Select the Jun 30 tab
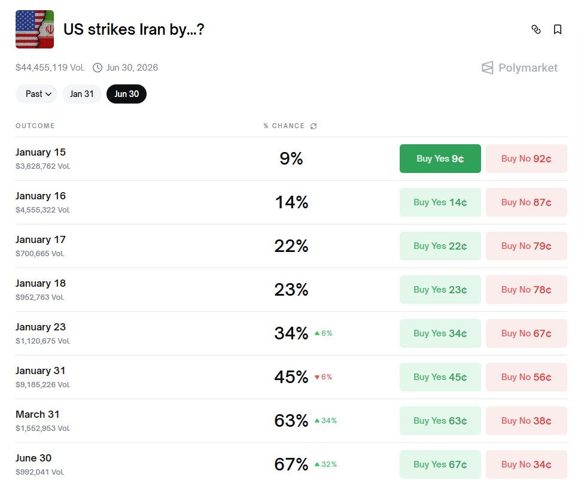The image size is (578, 489). tap(126, 94)
